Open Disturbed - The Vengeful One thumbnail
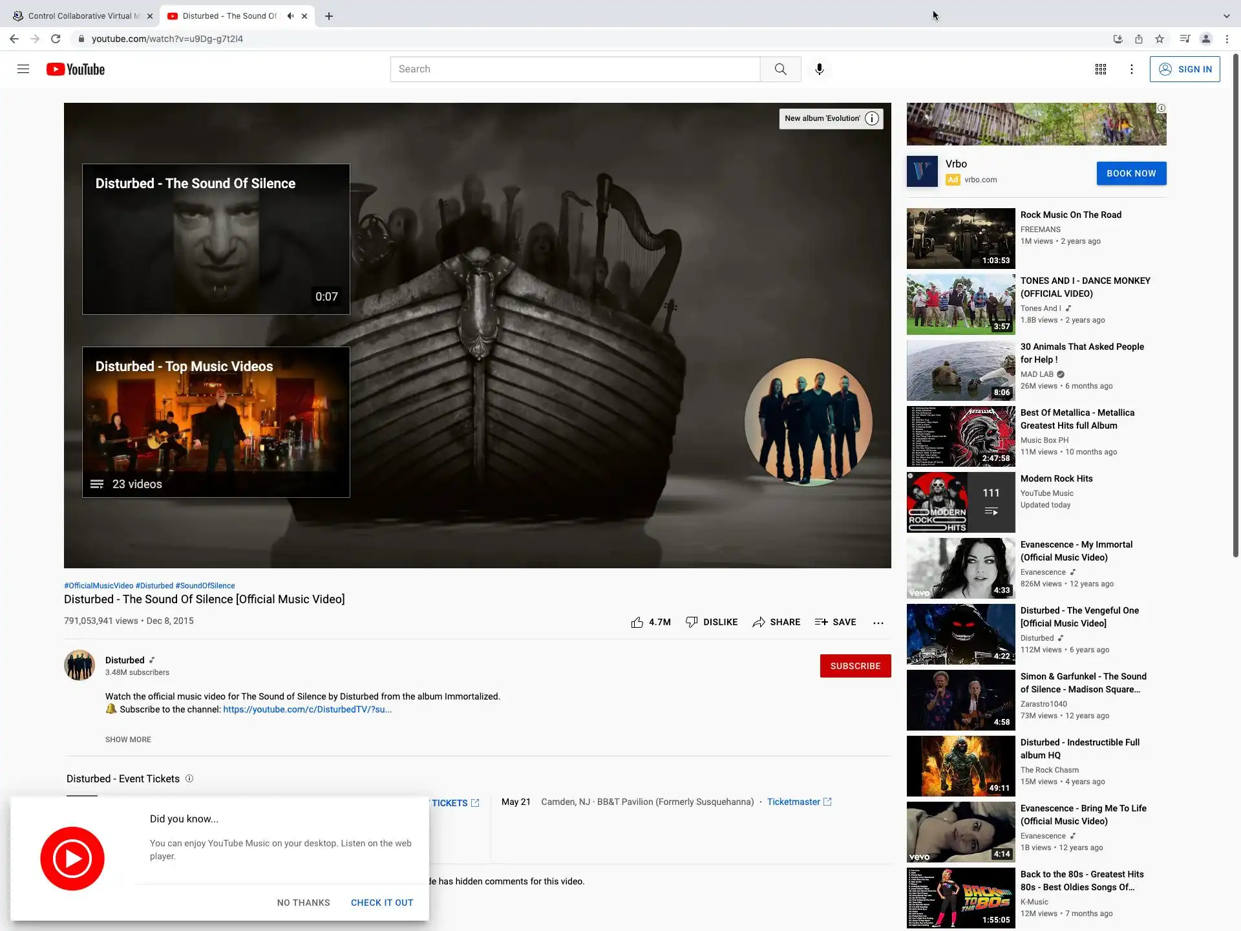This screenshot has height=931, width=1241. pyautogui.click(x=960, y=634)
